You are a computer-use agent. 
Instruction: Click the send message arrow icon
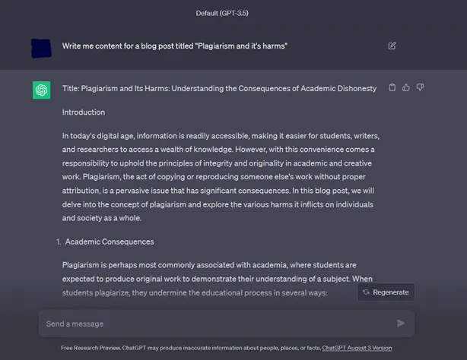401,323
